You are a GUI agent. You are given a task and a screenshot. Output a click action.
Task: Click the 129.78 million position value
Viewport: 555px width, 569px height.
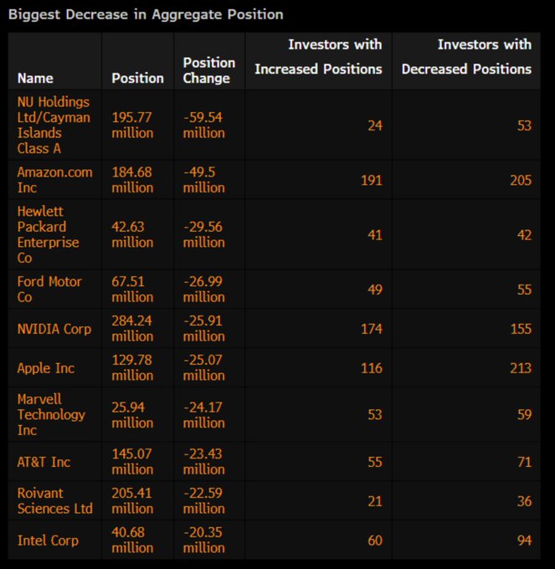pos(132,368)
